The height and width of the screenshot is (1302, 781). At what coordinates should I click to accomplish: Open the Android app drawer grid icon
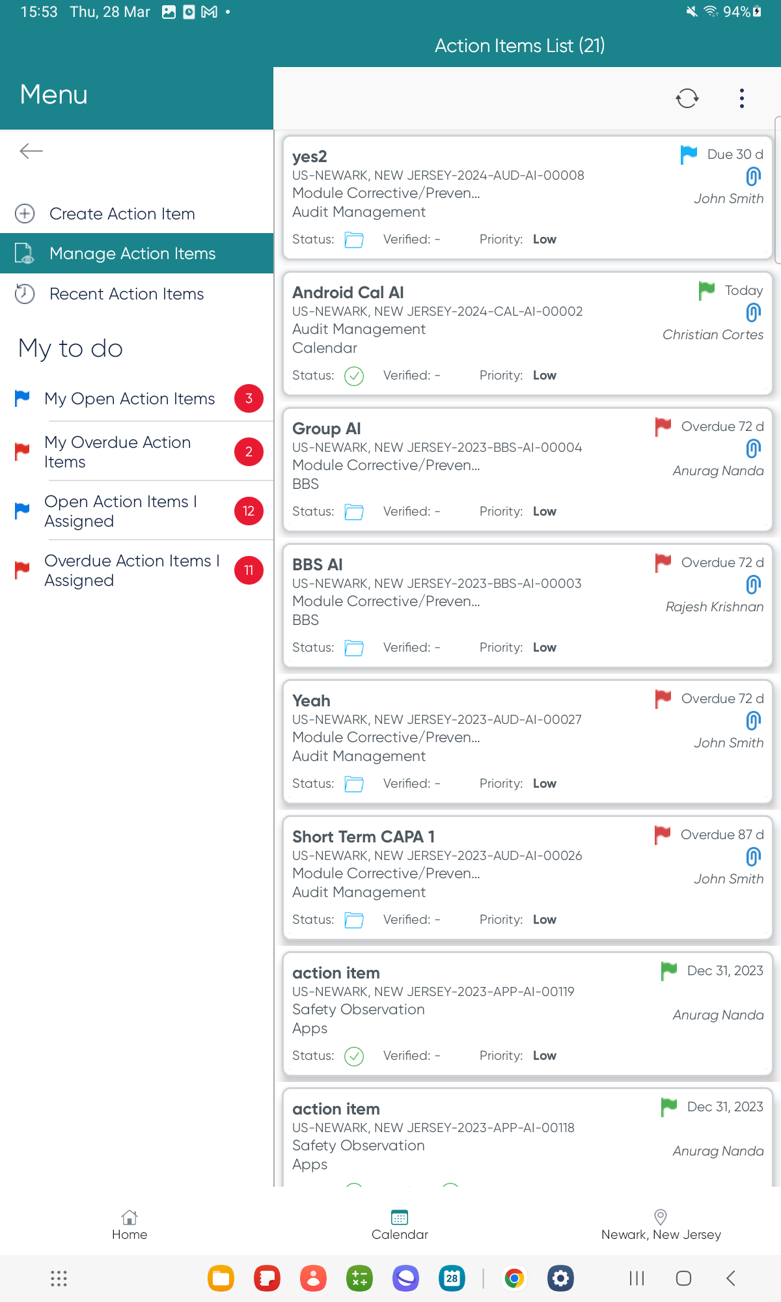pyautogui.click(x=59, y=1279)
